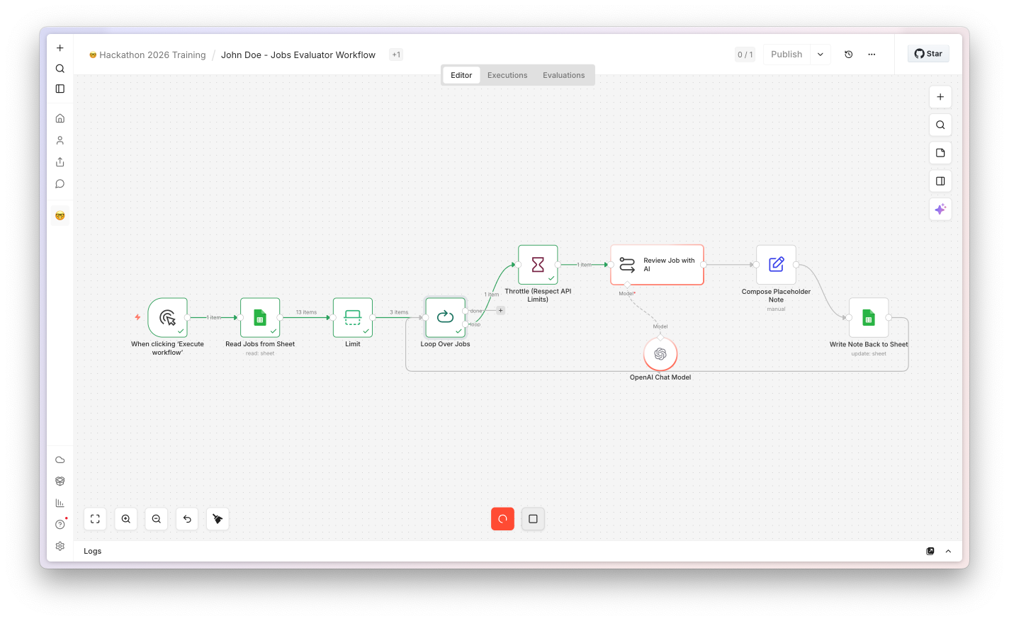The width and height of the screenshot is (1009, 621).
Task: Click the tidy up workflow broom icon
Action: point(218,519)
